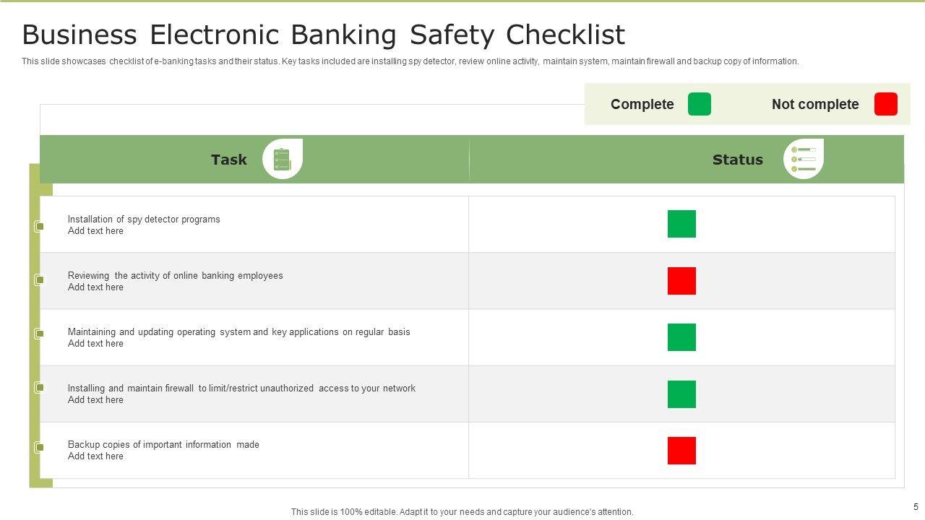Click the status list icon beside Status
925x520 pixels.
click(x=803, y=159)
